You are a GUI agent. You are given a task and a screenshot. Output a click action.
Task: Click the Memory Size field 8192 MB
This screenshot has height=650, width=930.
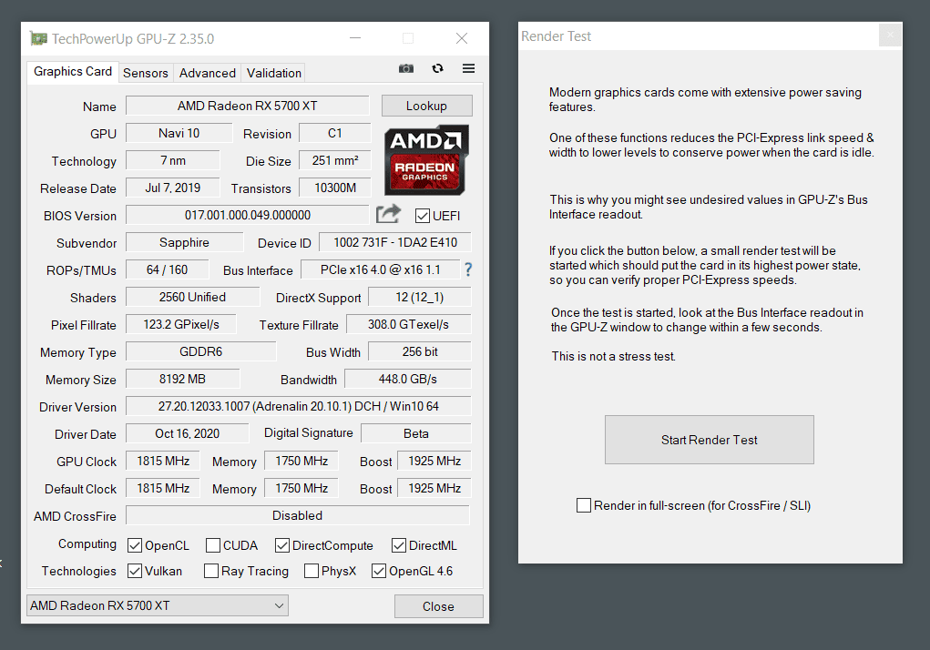183,378
